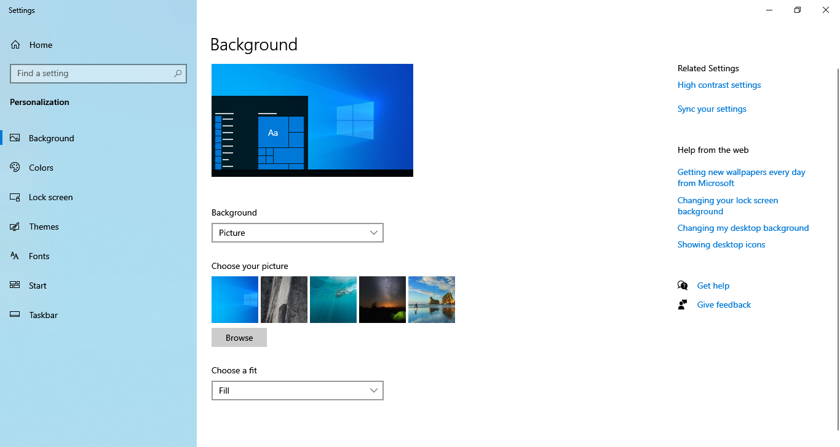Select the blue Windows logo wallpaper thumbnail
This screenshot has width=840, height=447.
click(x=235, y=300)
